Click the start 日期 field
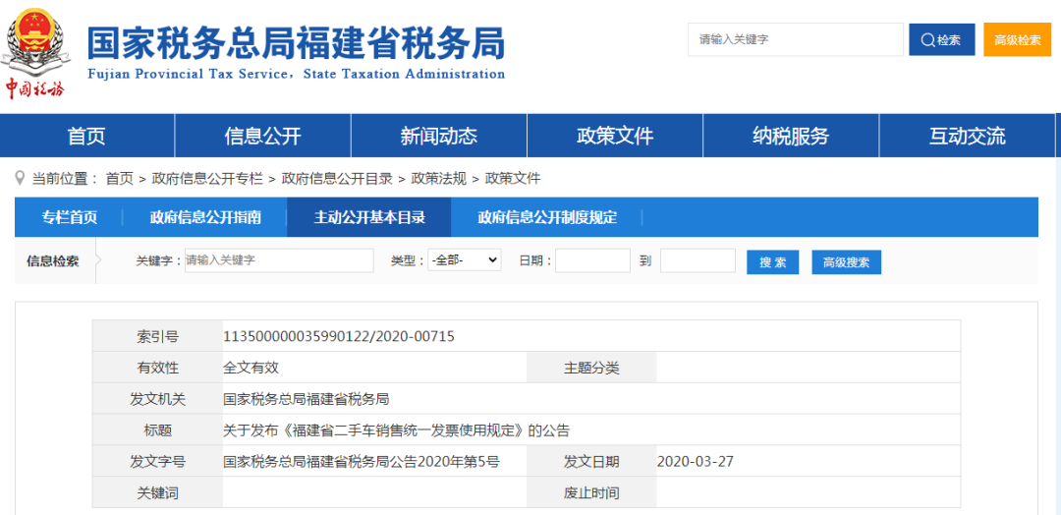 coord(592,260)
